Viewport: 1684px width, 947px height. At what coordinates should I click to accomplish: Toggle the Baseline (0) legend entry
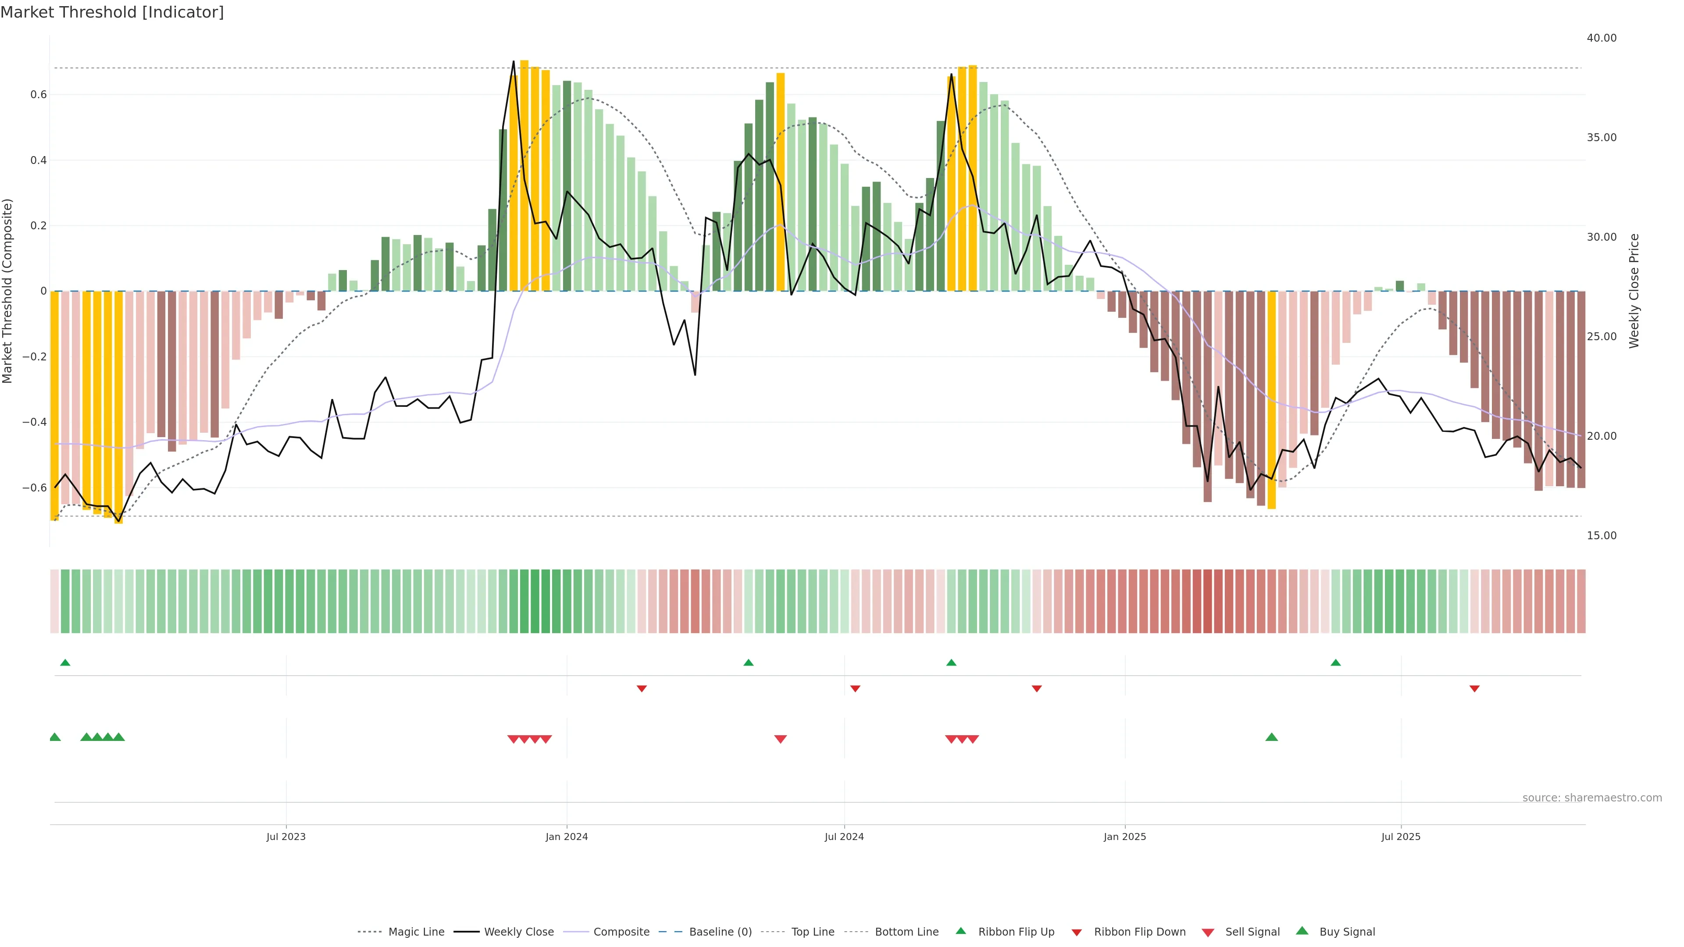[720, 932]
